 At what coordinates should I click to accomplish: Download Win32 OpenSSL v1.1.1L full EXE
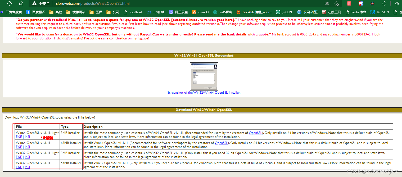click(x=19, y=167)
